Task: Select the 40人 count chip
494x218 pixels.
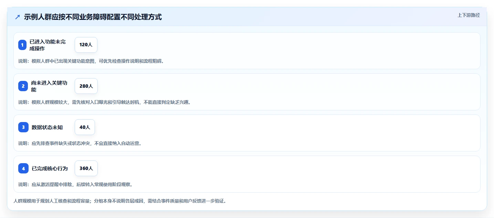Action: pyautogui.click(x=85, y=127)
